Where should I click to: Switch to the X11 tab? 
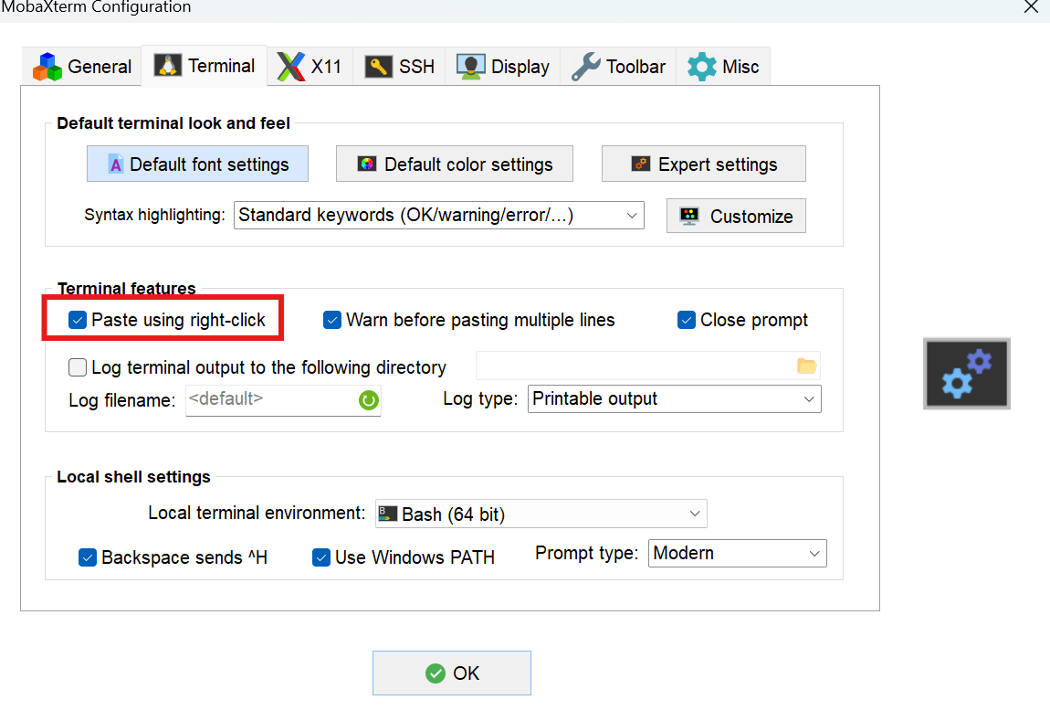coord(310,67)
